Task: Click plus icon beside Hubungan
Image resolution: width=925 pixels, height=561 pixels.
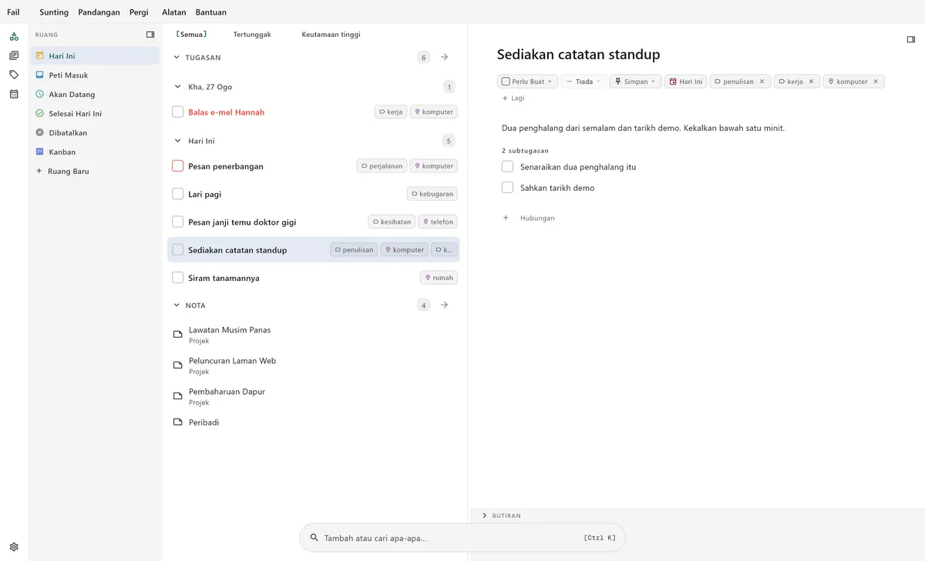Action: coord(506,218)
